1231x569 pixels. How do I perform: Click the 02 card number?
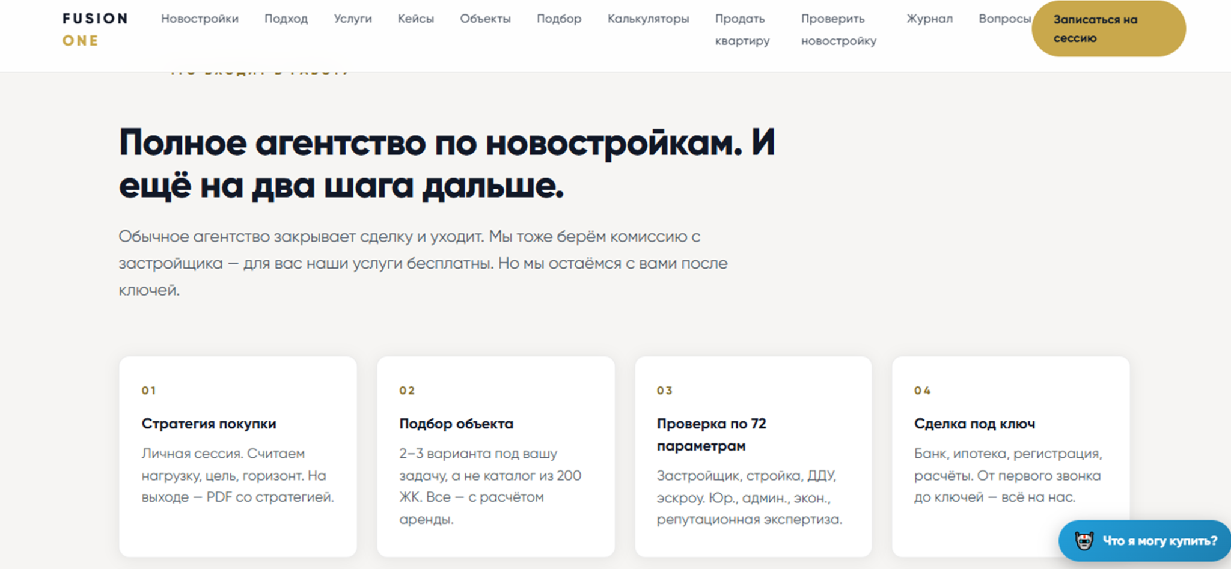coord(407,391)
